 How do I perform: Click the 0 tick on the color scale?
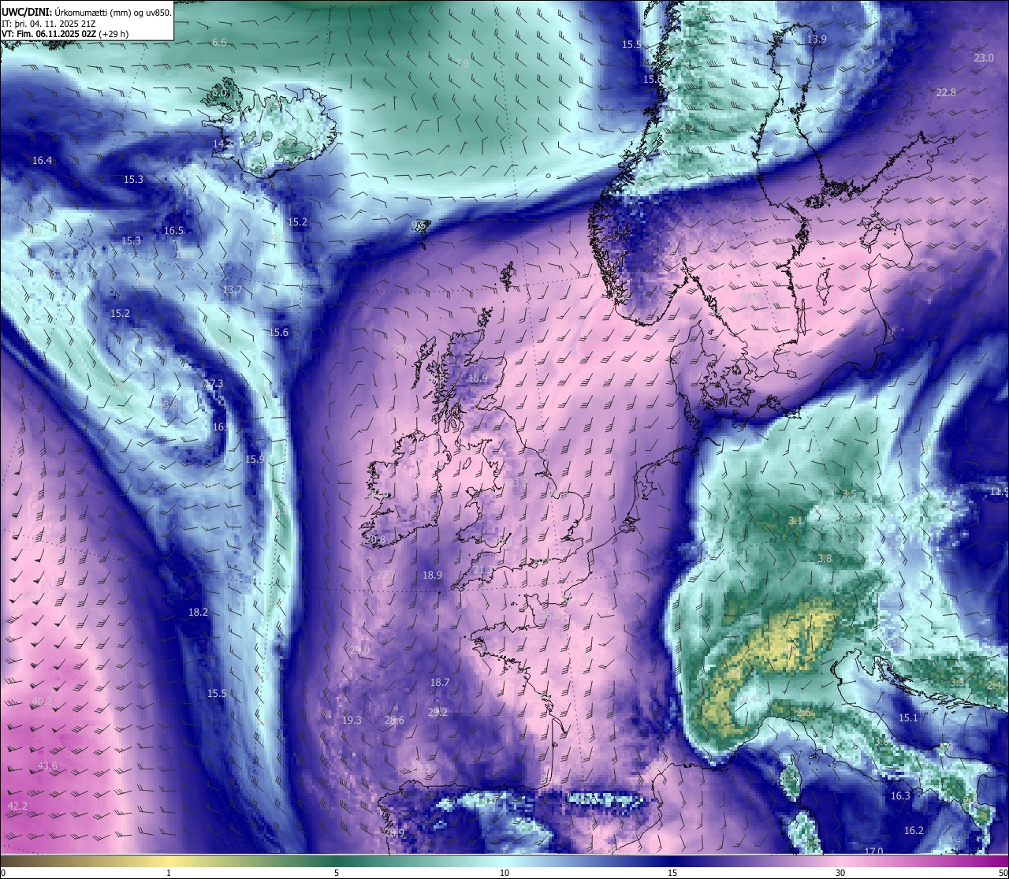coord(2,873)
